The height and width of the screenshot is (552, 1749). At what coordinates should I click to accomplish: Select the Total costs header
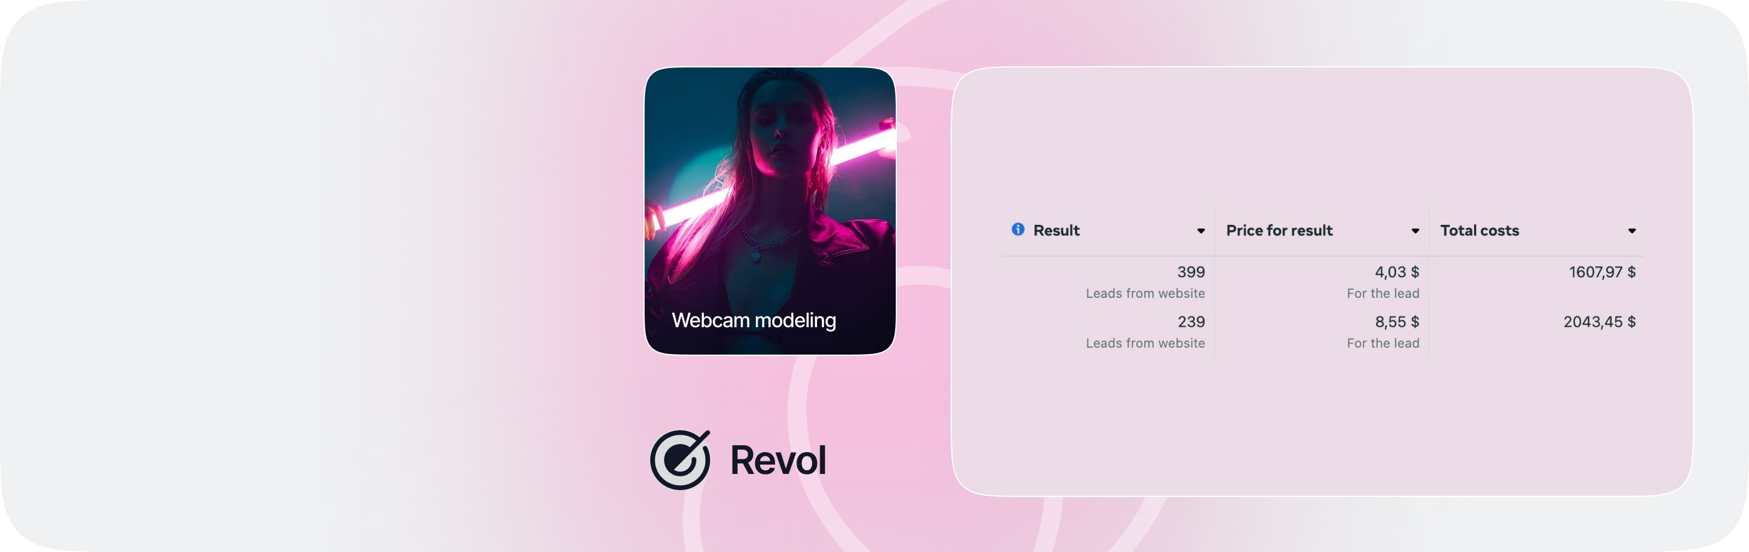coord(1479,231)
